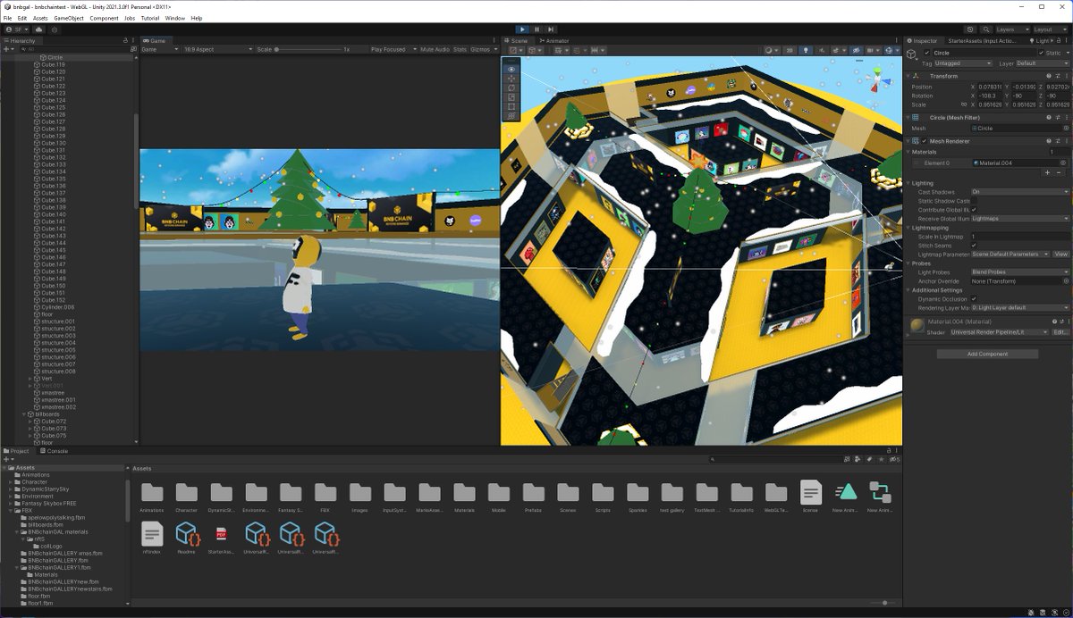Remove material element with minus button
The width and height of the screenshot is (1073, 618).
point(1060,172)
